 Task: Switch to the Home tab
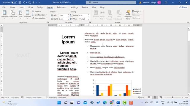(x=12, y=7)
